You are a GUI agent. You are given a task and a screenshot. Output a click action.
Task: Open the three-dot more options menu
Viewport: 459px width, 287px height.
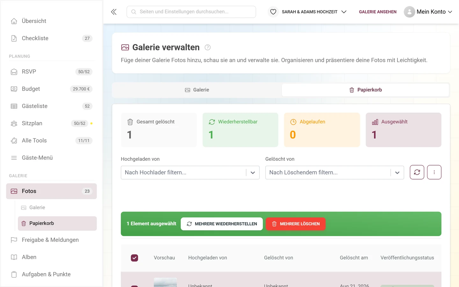[434, 172]
